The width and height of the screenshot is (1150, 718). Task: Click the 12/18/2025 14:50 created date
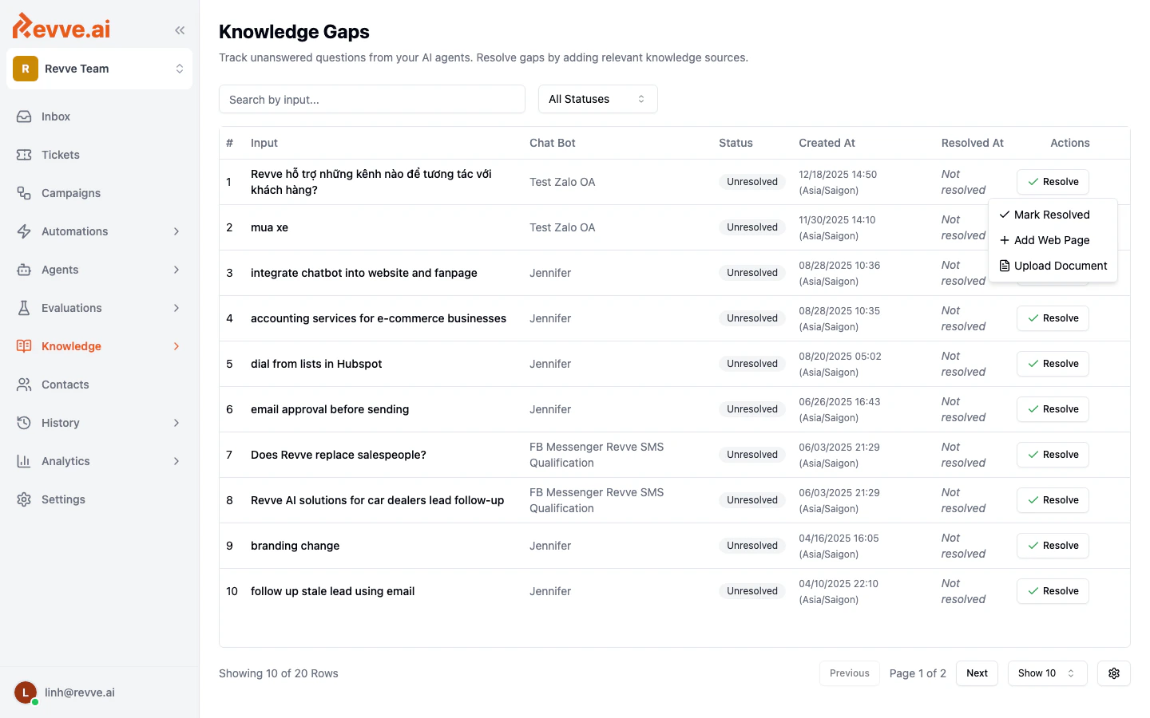coord(838,174)
